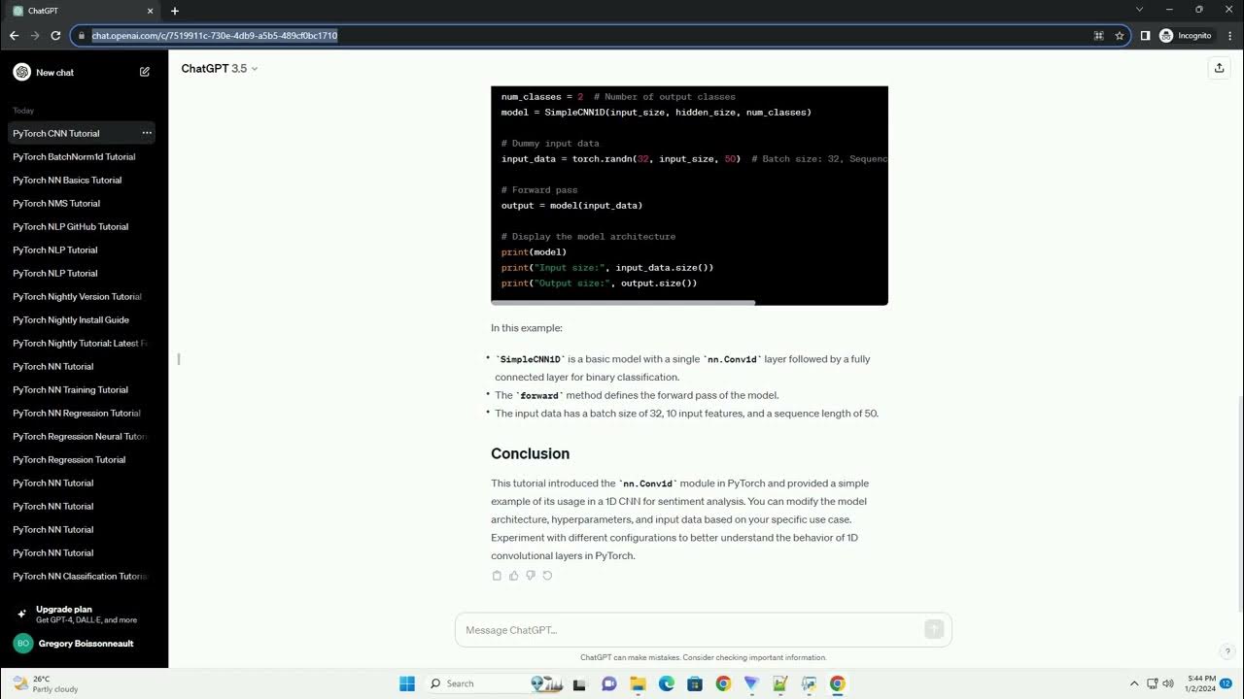Launch Microsoft Edge from the taskbar
Image resolution: width=1244 pixels, height=699 pixels.
pos(667,683)
